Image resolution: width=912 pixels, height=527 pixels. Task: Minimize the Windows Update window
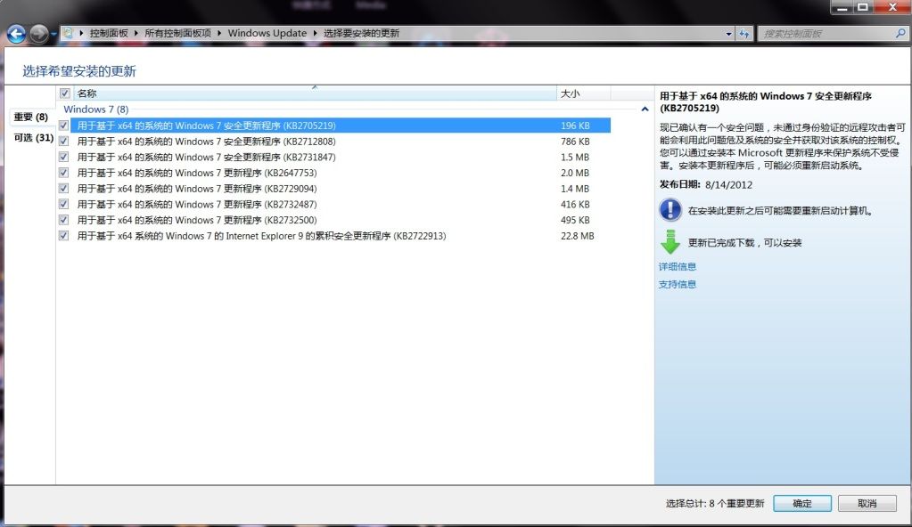[842, 7]
